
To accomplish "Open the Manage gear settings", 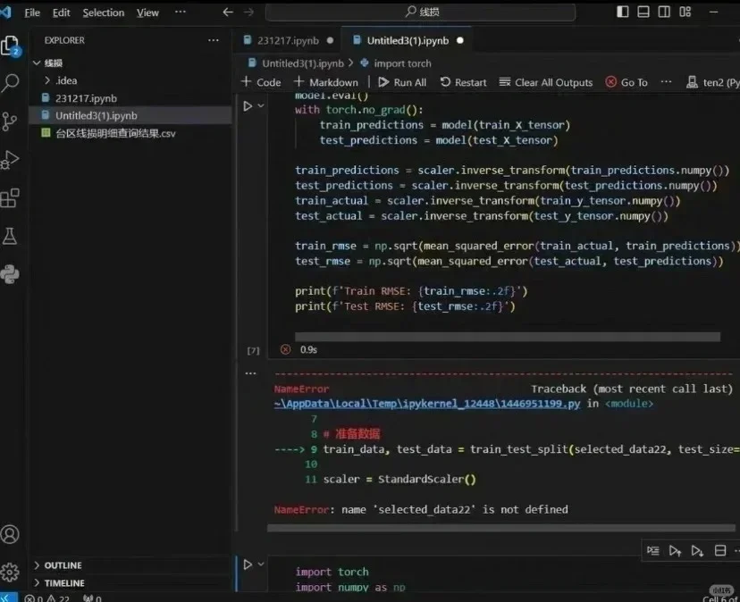I will point(10,573).
